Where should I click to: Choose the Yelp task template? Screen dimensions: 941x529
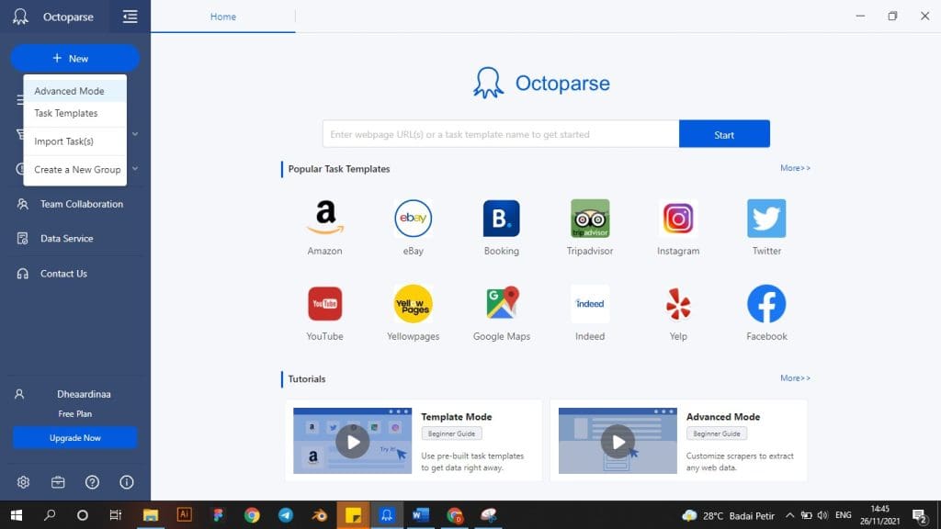click(x=678, y=304)
